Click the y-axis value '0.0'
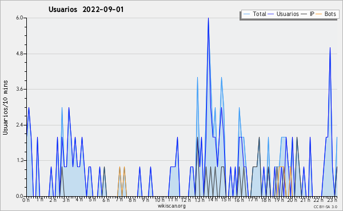 [x=19, y=196]
